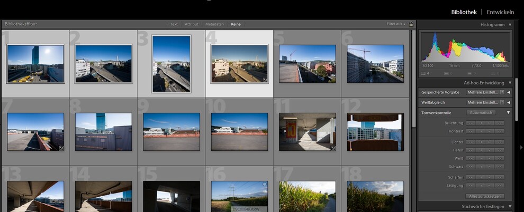Viewport: 524px width, 212px height.
Task: Select thumbnail 5 with the red crane
Action: coord(308,64)
